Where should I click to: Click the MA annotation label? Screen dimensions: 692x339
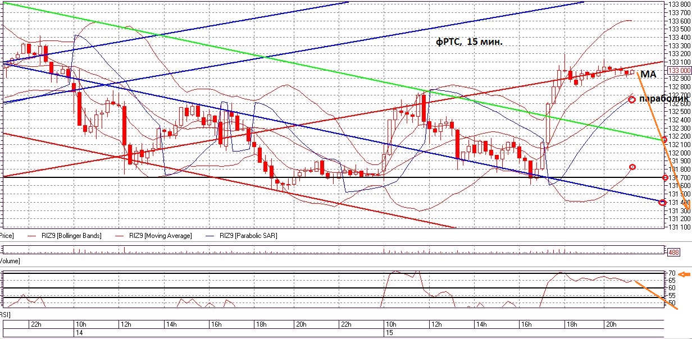[x=649, y=74]
